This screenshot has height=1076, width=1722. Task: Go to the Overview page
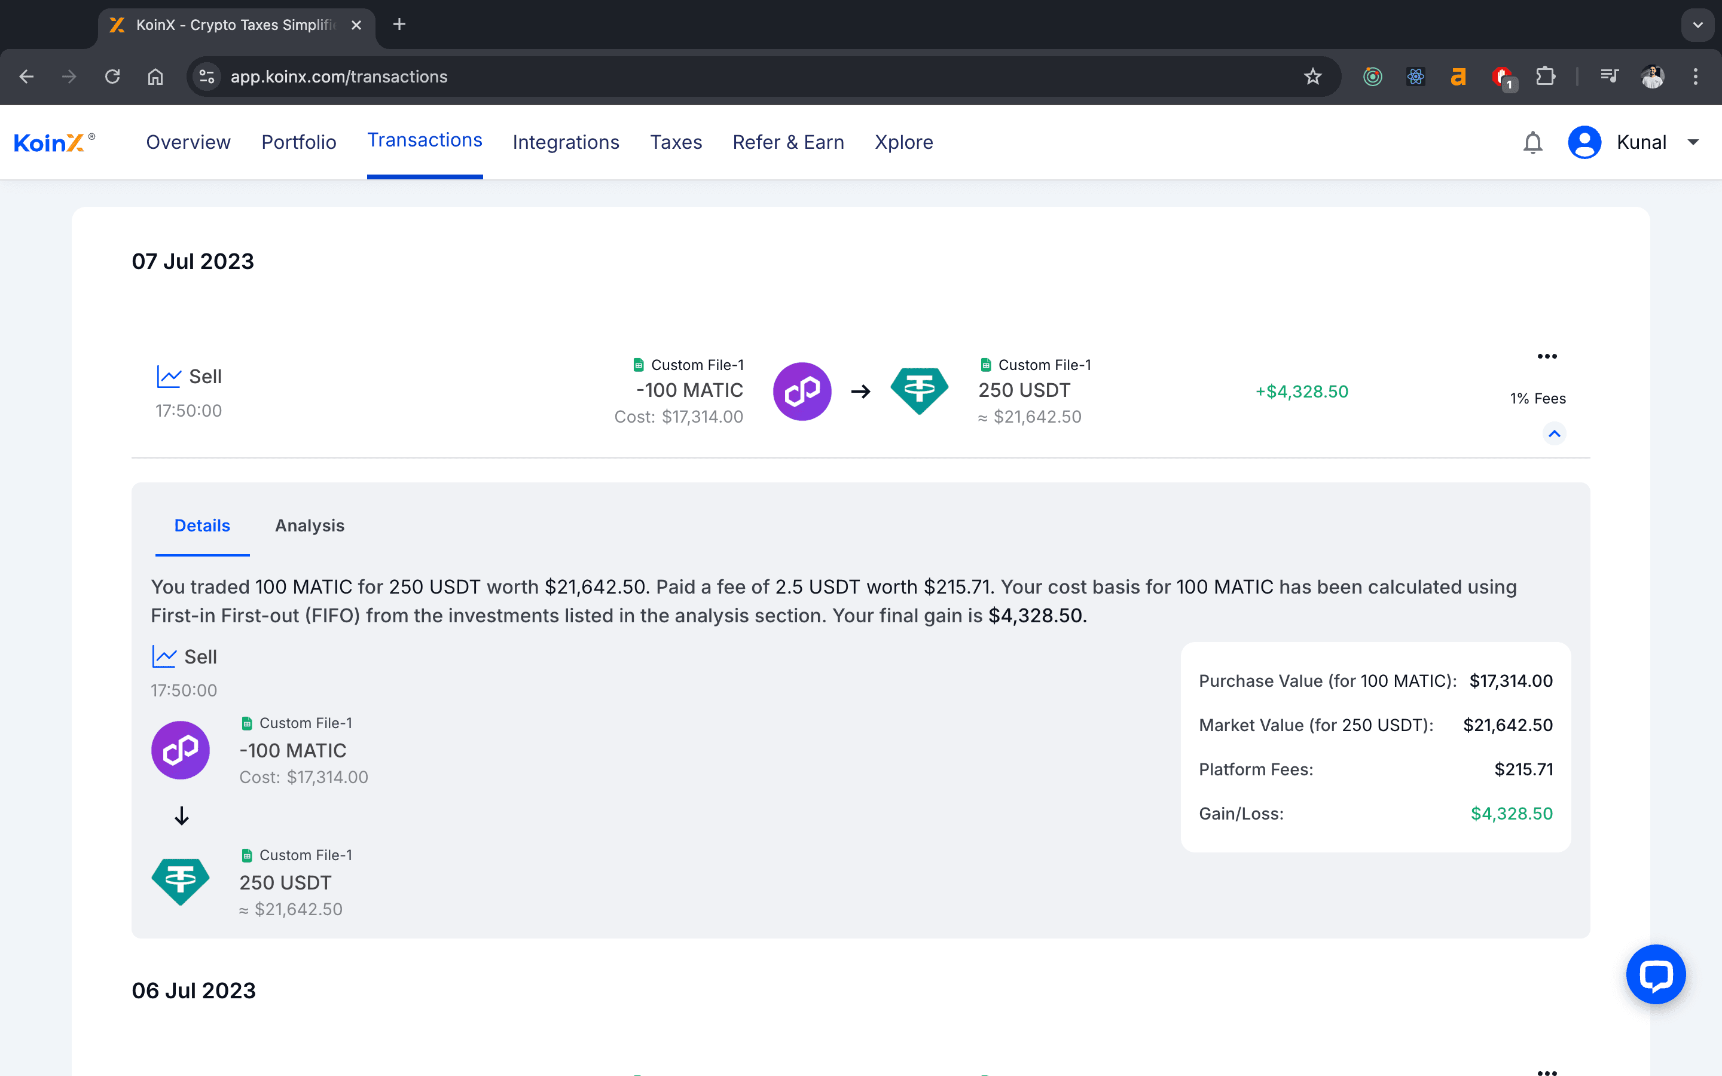point(188,142)
